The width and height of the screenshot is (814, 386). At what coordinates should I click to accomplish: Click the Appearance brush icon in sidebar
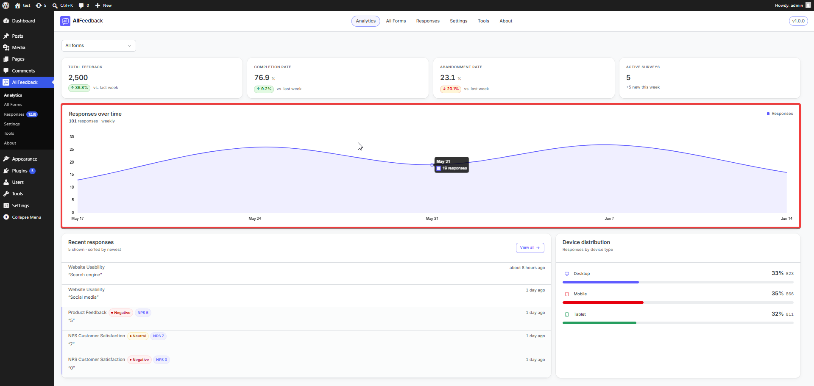click(6, 159)
